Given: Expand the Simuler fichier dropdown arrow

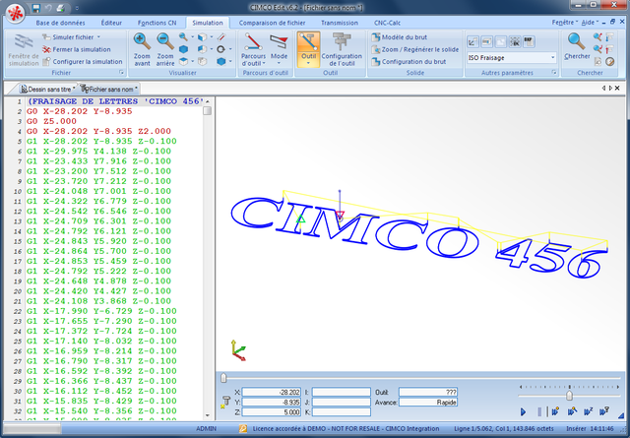Looking at the screenshot, I should [x=98, y=37].
